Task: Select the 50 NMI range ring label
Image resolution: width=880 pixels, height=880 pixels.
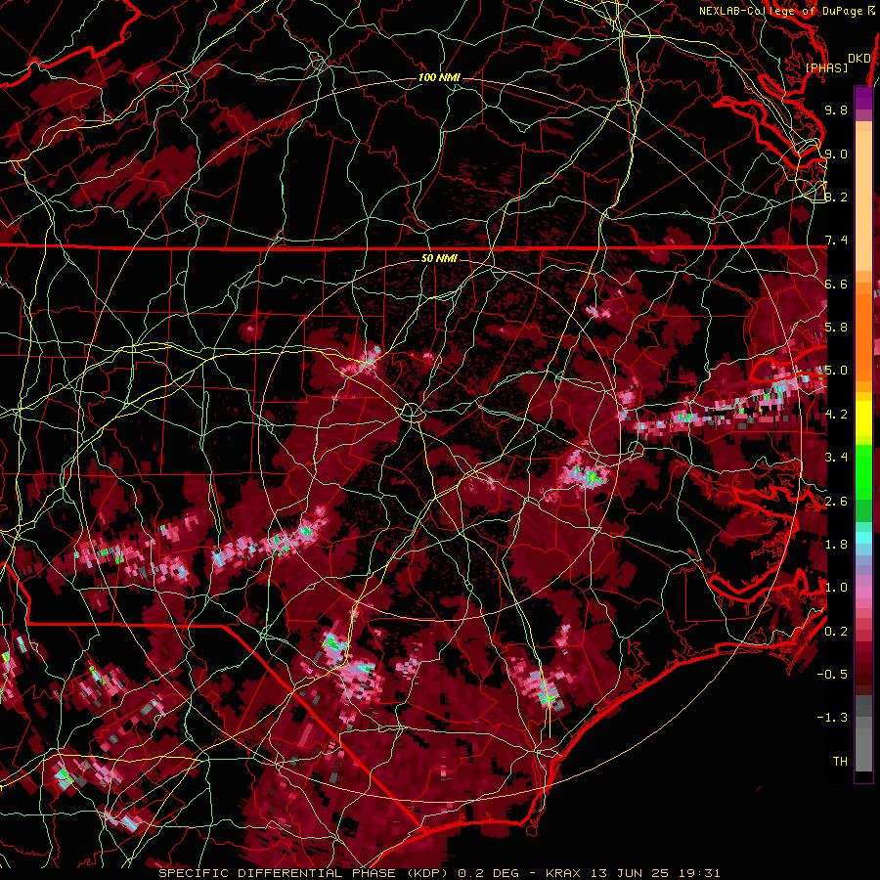Action: [x=439, y=258]
